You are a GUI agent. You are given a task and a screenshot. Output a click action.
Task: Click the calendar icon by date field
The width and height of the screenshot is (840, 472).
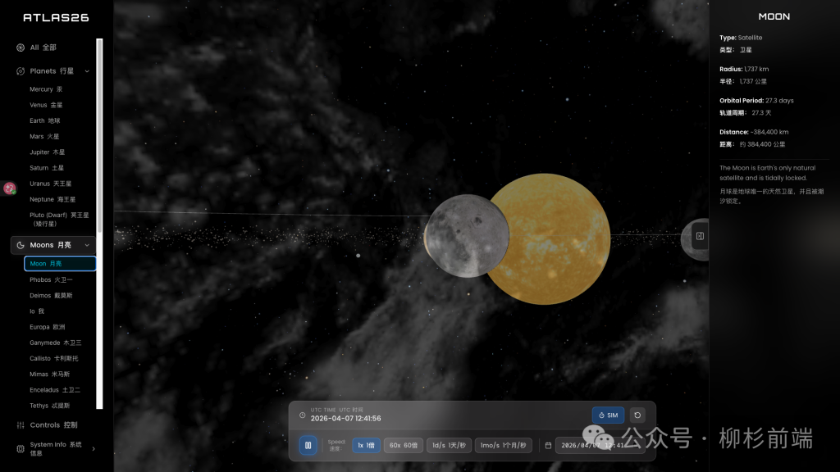point(548,446)
